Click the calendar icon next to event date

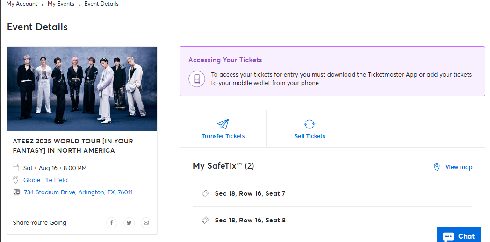click(x=15, y=168)
